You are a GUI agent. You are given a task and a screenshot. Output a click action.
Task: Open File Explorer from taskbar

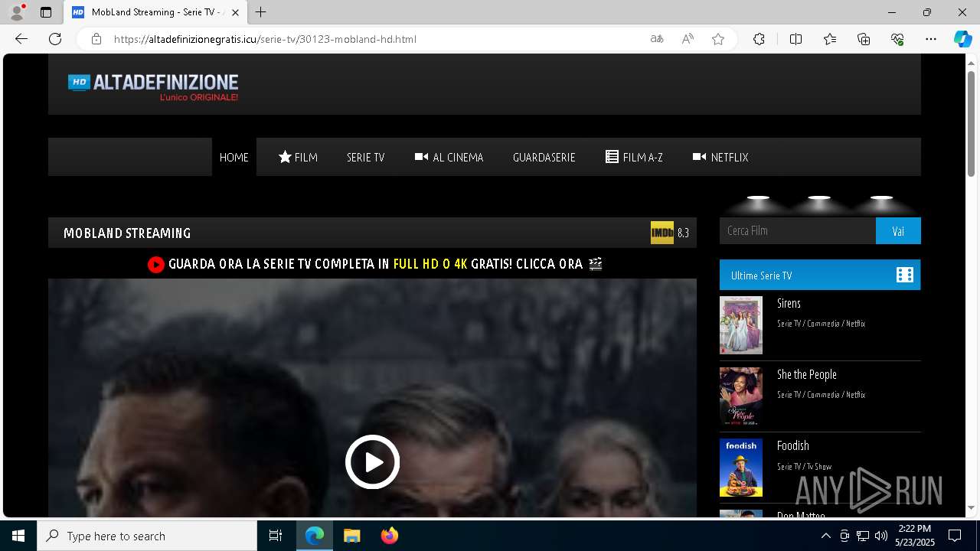click(351, 536)
